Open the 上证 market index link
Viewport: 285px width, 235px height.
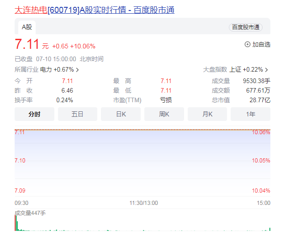coord(235,70)
